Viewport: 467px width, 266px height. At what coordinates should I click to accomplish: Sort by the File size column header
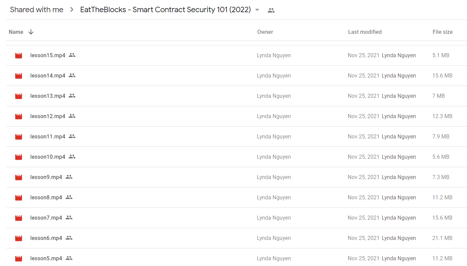(x=442, y=32)
